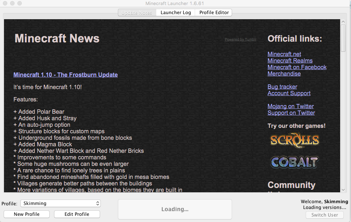Click the Cobalt game logo

click(294, 162)
